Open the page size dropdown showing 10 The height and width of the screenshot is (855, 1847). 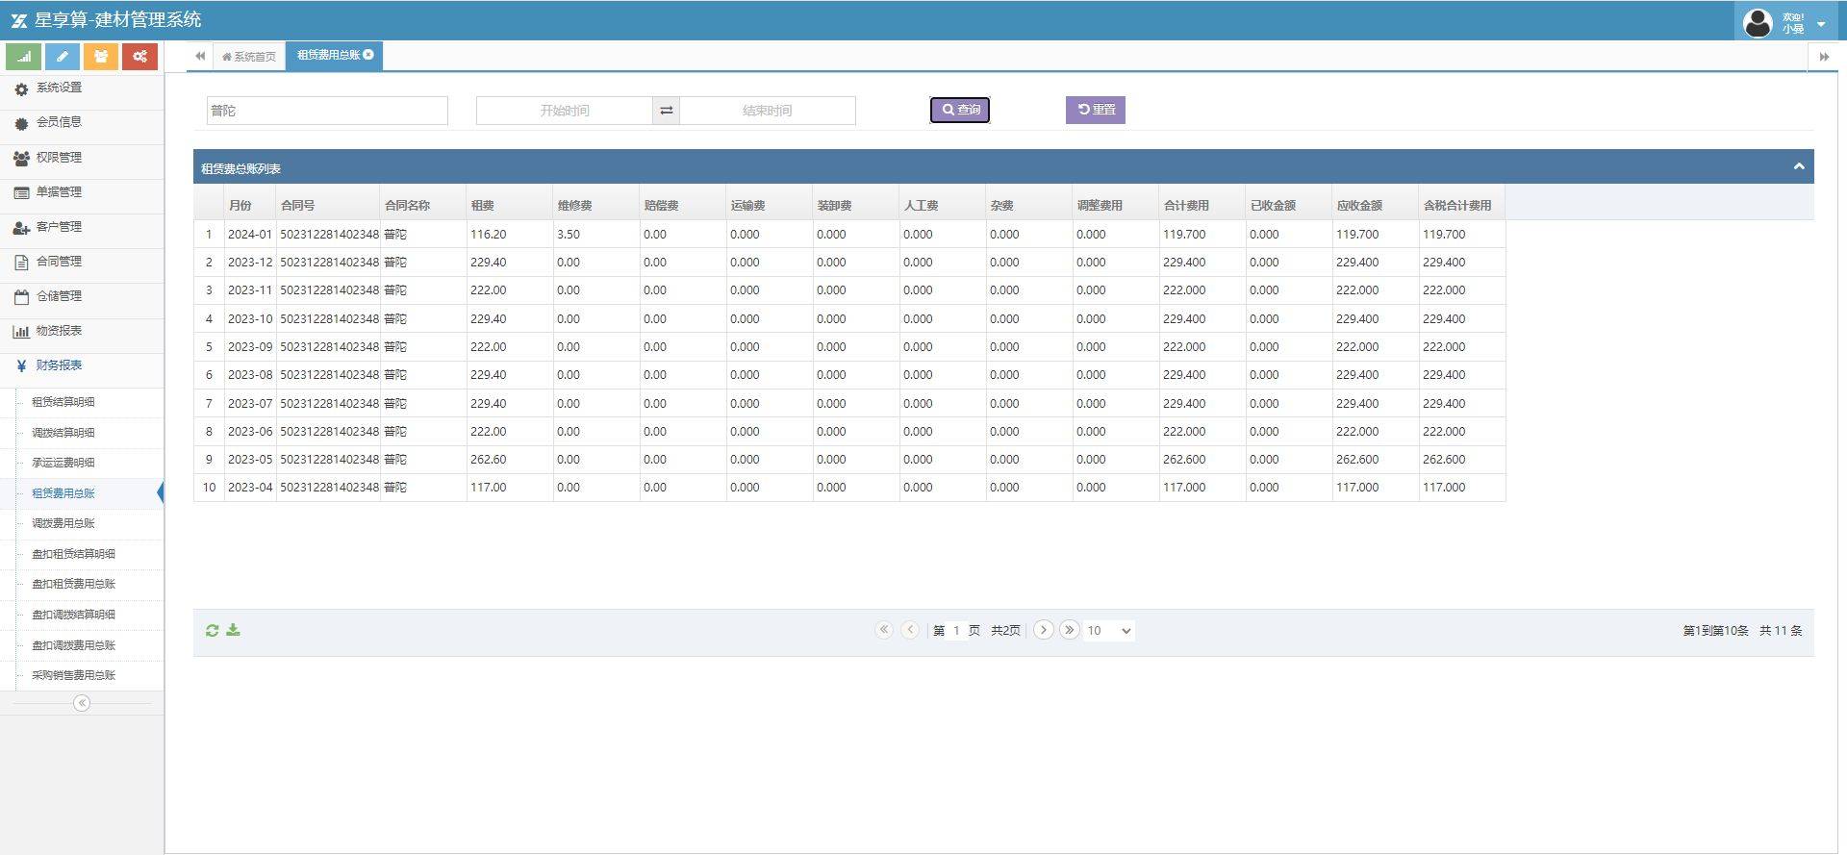click(x=1109, y=631)
